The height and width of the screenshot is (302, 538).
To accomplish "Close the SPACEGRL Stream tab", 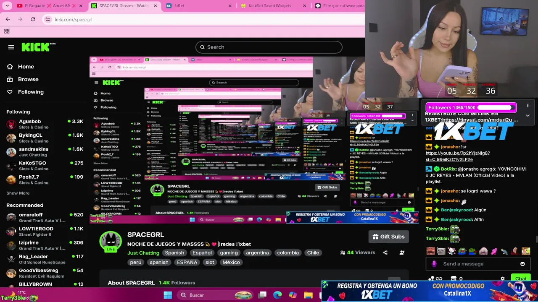I will click(156, 6).
